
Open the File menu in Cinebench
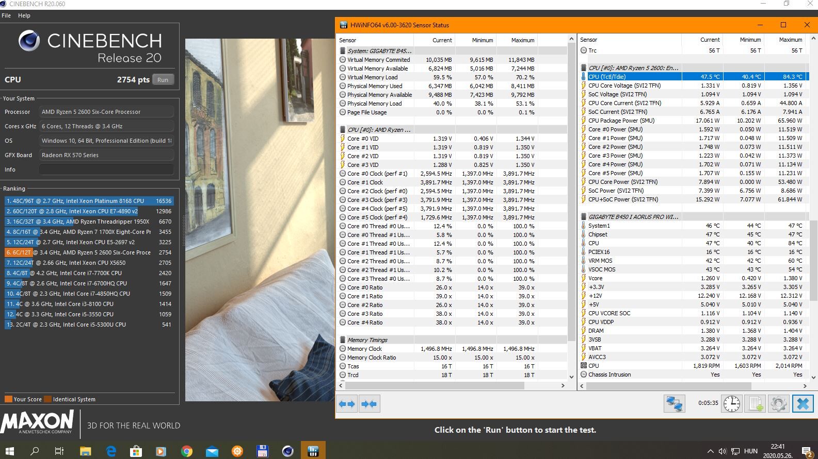pos(6,15)
